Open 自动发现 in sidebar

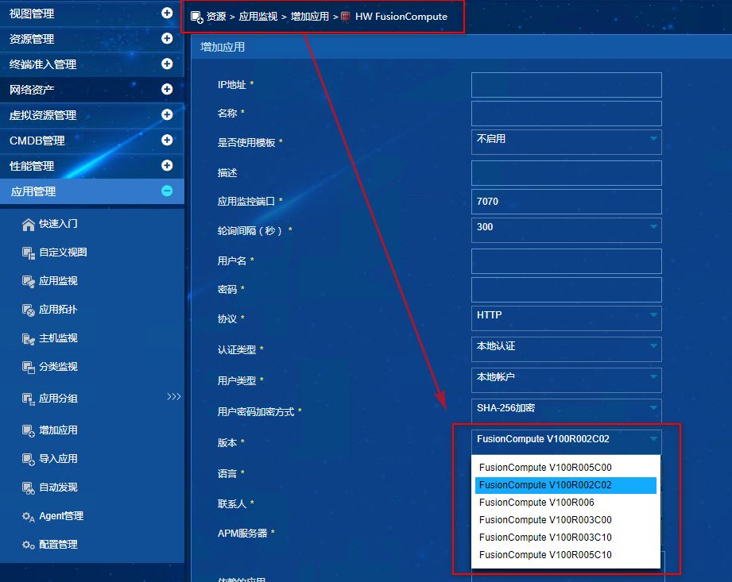click(58, 487)
